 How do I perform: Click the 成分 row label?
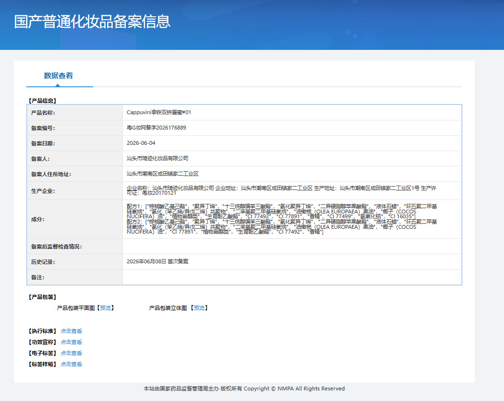click(37, 220)
